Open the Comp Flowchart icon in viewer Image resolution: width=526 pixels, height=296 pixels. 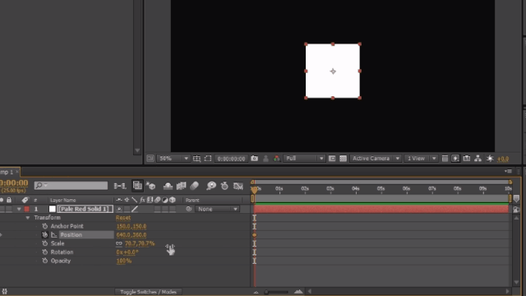pyautogui.click(x=478, y=159)
